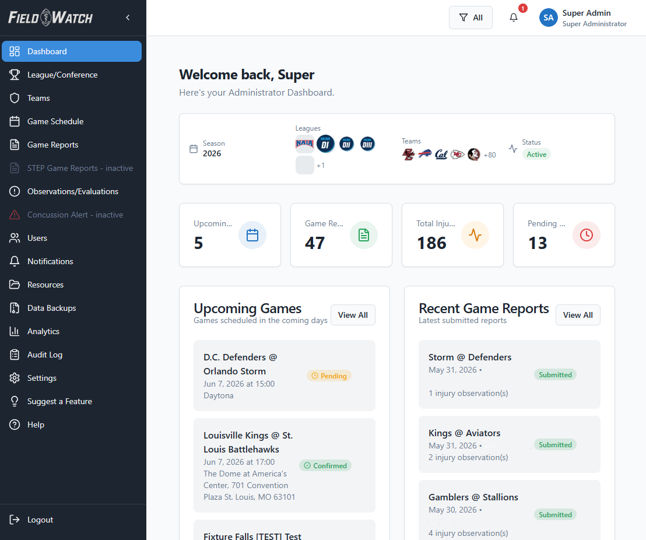The width and height of the screenshot is (646, 540).
Task: Open Louisville Kings @ St. Louis Battlehawks game
Action: point(285,465)
